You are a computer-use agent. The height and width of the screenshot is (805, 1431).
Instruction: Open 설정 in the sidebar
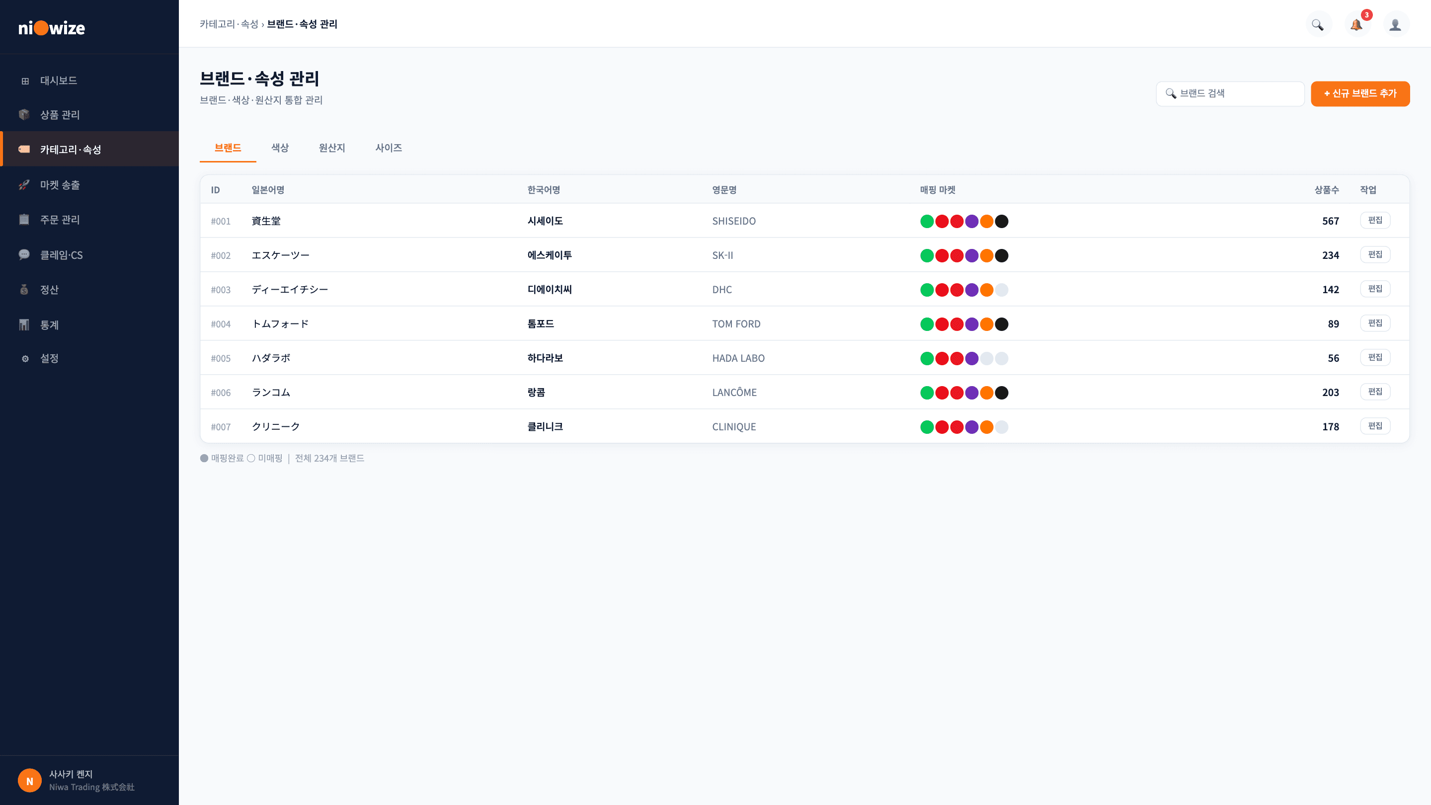pos(89,358)
